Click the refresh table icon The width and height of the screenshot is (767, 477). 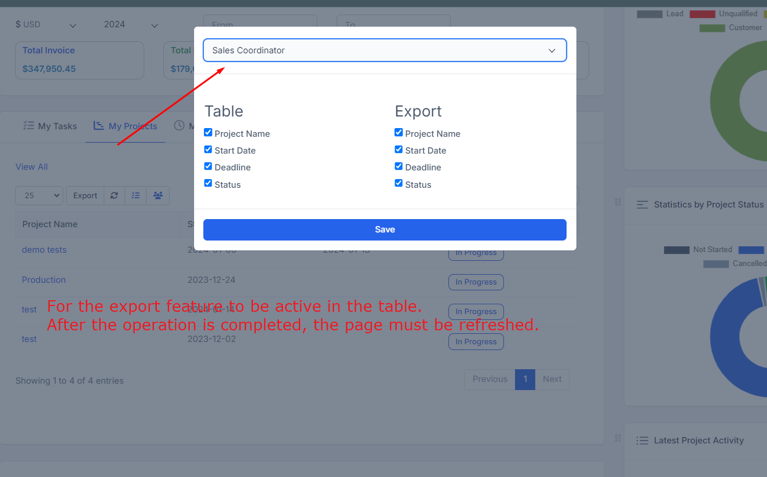click(114, 195)
